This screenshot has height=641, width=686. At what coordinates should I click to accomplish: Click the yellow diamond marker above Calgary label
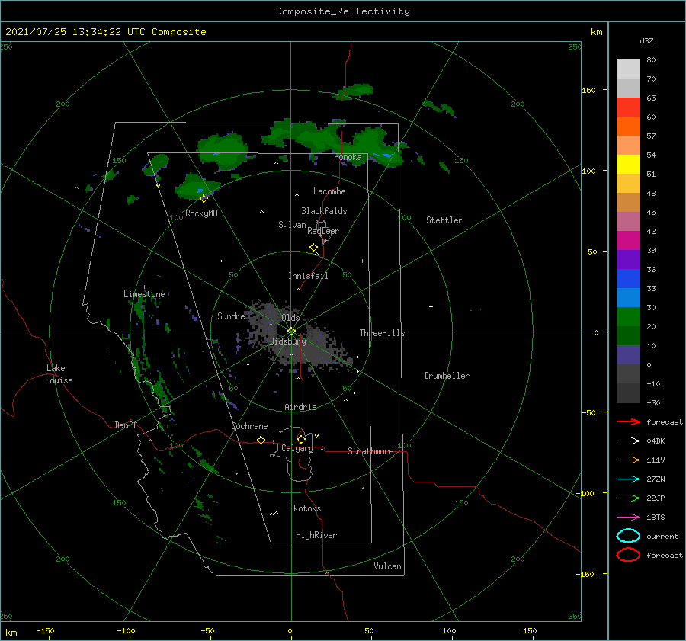pos(301,439)
